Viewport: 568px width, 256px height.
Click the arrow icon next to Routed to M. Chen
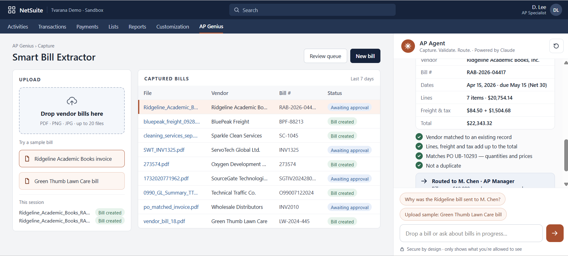424,181
